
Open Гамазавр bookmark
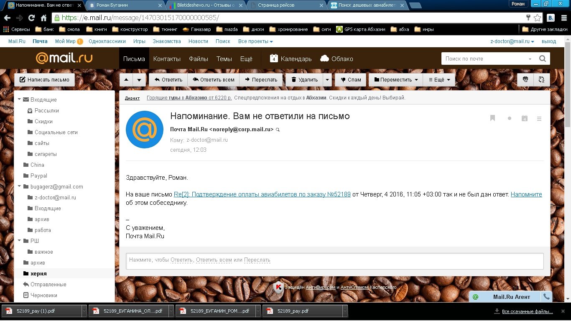[x=196, y=29]
